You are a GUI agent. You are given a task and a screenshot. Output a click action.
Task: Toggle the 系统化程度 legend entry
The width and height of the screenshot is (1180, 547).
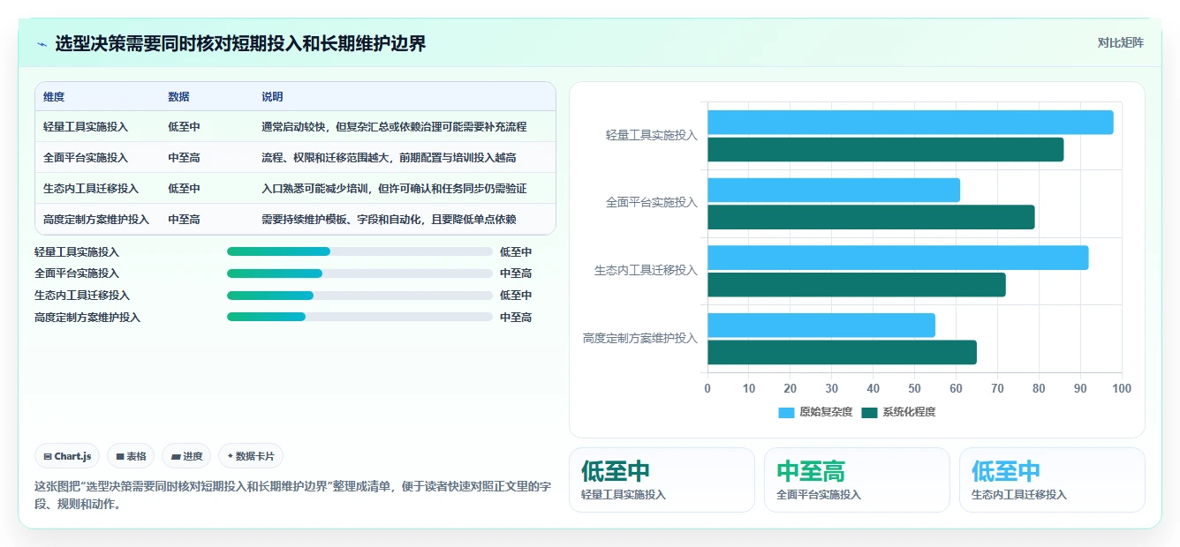898,412
